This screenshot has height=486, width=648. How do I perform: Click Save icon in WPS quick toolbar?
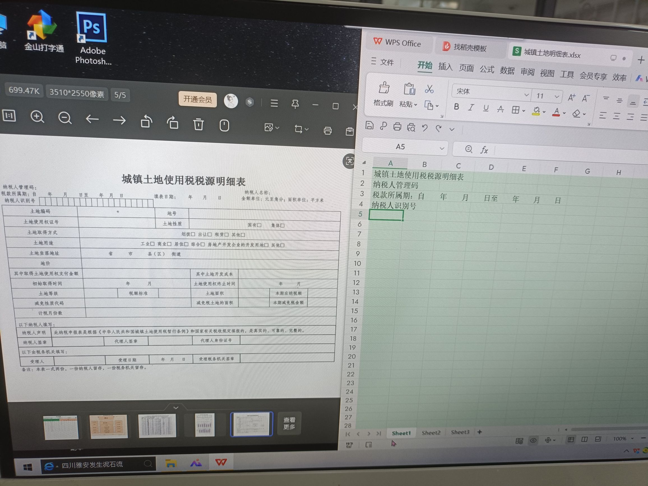click(369, 125)
